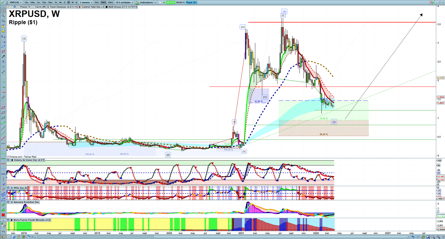Click the green checkmark icon in left toolbar
Image resolution: width=445 pixels, height=239 pixels.
point(3,205)
